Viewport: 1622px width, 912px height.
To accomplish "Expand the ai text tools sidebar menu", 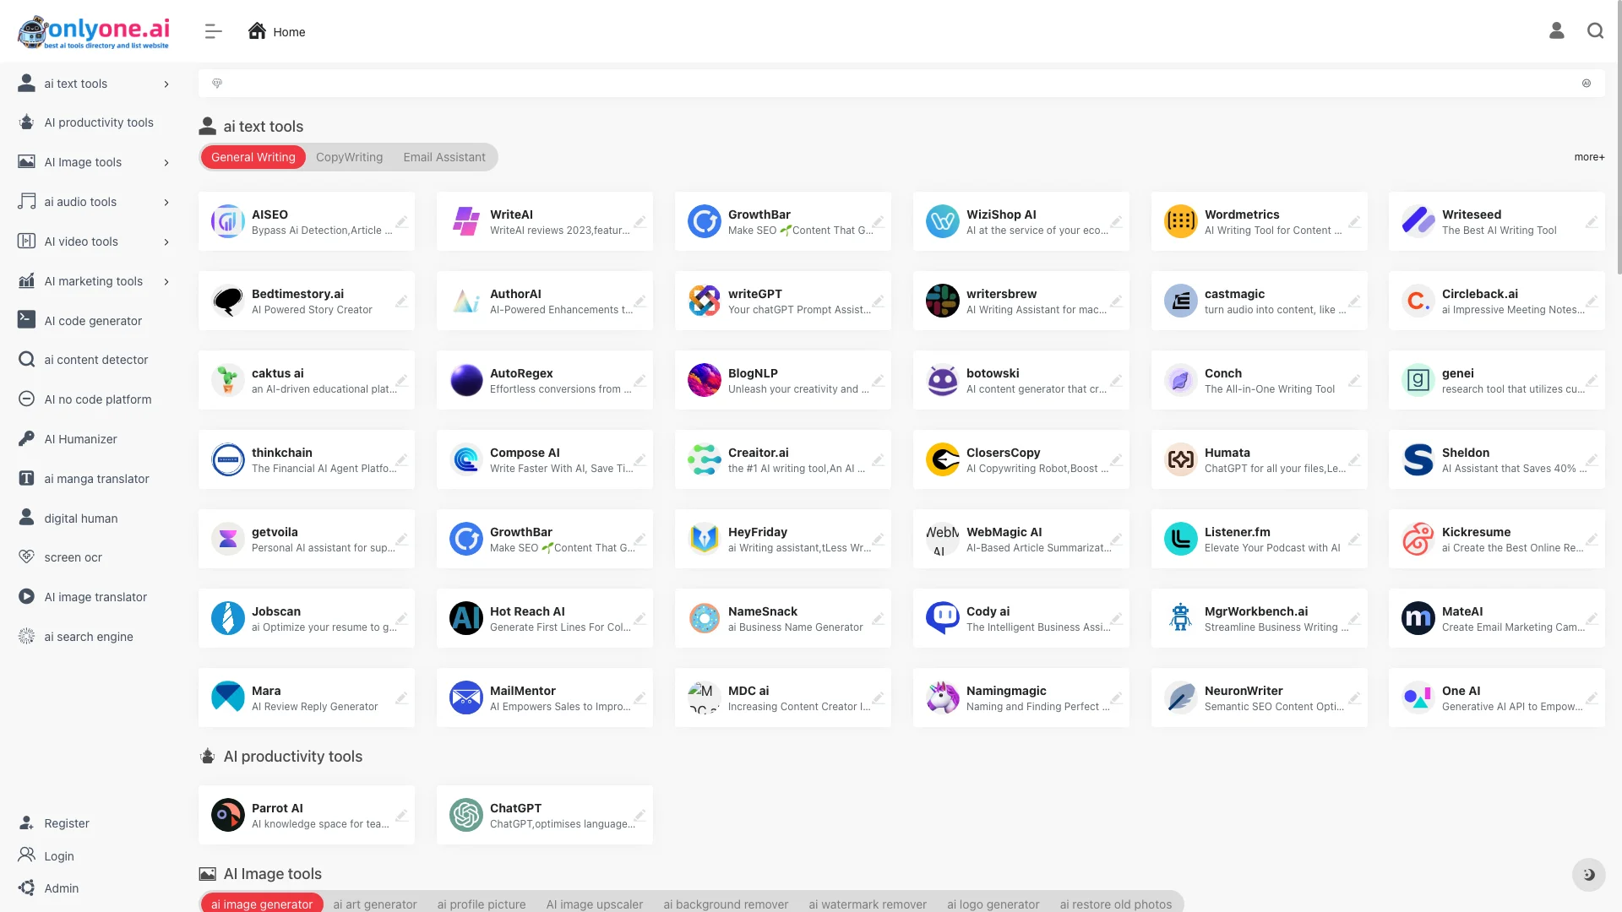I will [x=166, y=84].
